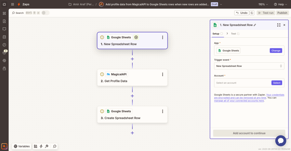
Task: Click the wrench tool icon in bottom toolbar
Action: 47,146
